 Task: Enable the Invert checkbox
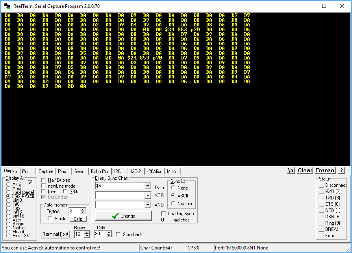[43, 191]
